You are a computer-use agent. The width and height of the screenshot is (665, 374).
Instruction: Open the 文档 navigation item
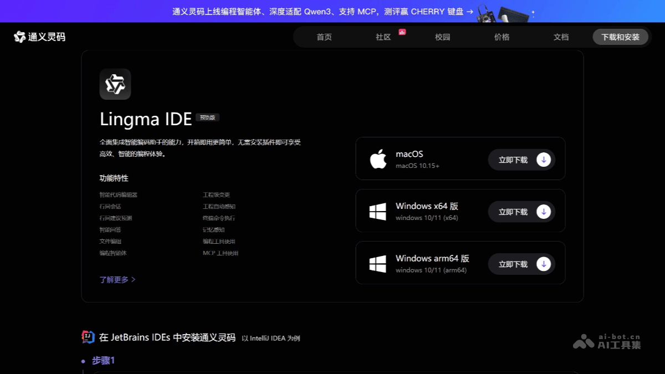click(x=561, y=37)
